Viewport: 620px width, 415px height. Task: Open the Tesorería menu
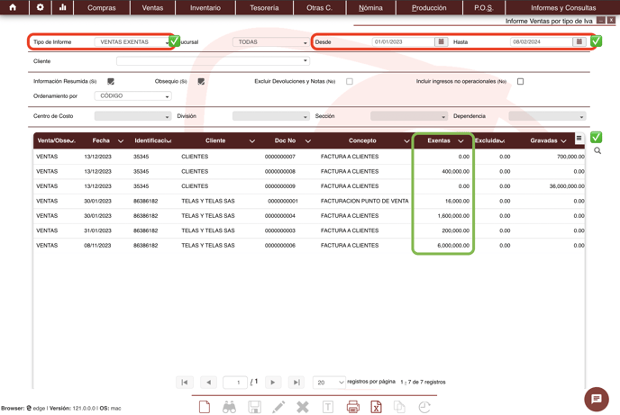264,7
